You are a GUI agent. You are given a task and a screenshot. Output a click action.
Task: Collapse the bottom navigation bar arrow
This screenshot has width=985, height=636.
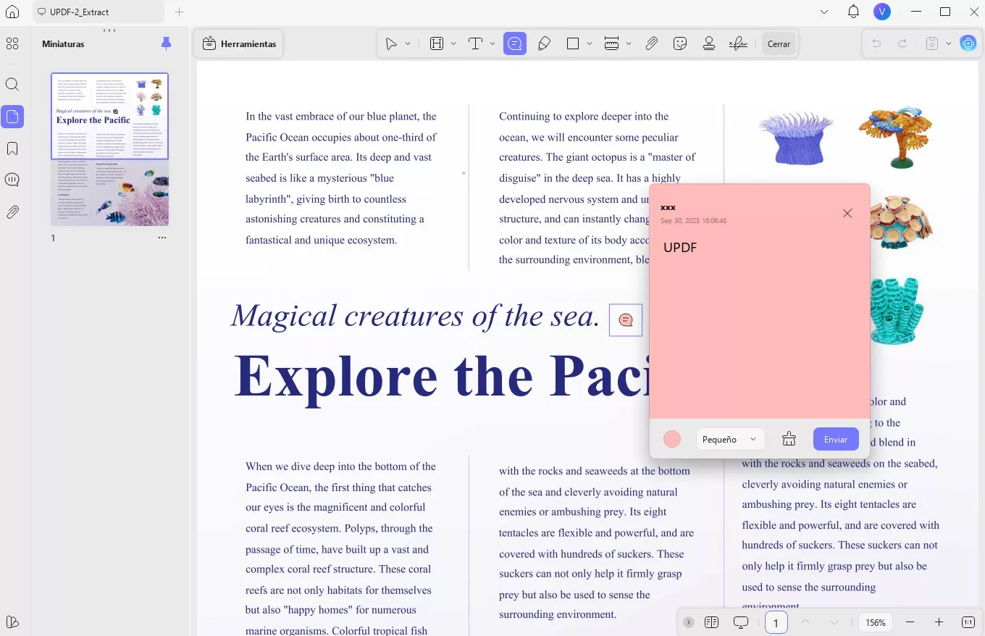click(x=689, y=622)
